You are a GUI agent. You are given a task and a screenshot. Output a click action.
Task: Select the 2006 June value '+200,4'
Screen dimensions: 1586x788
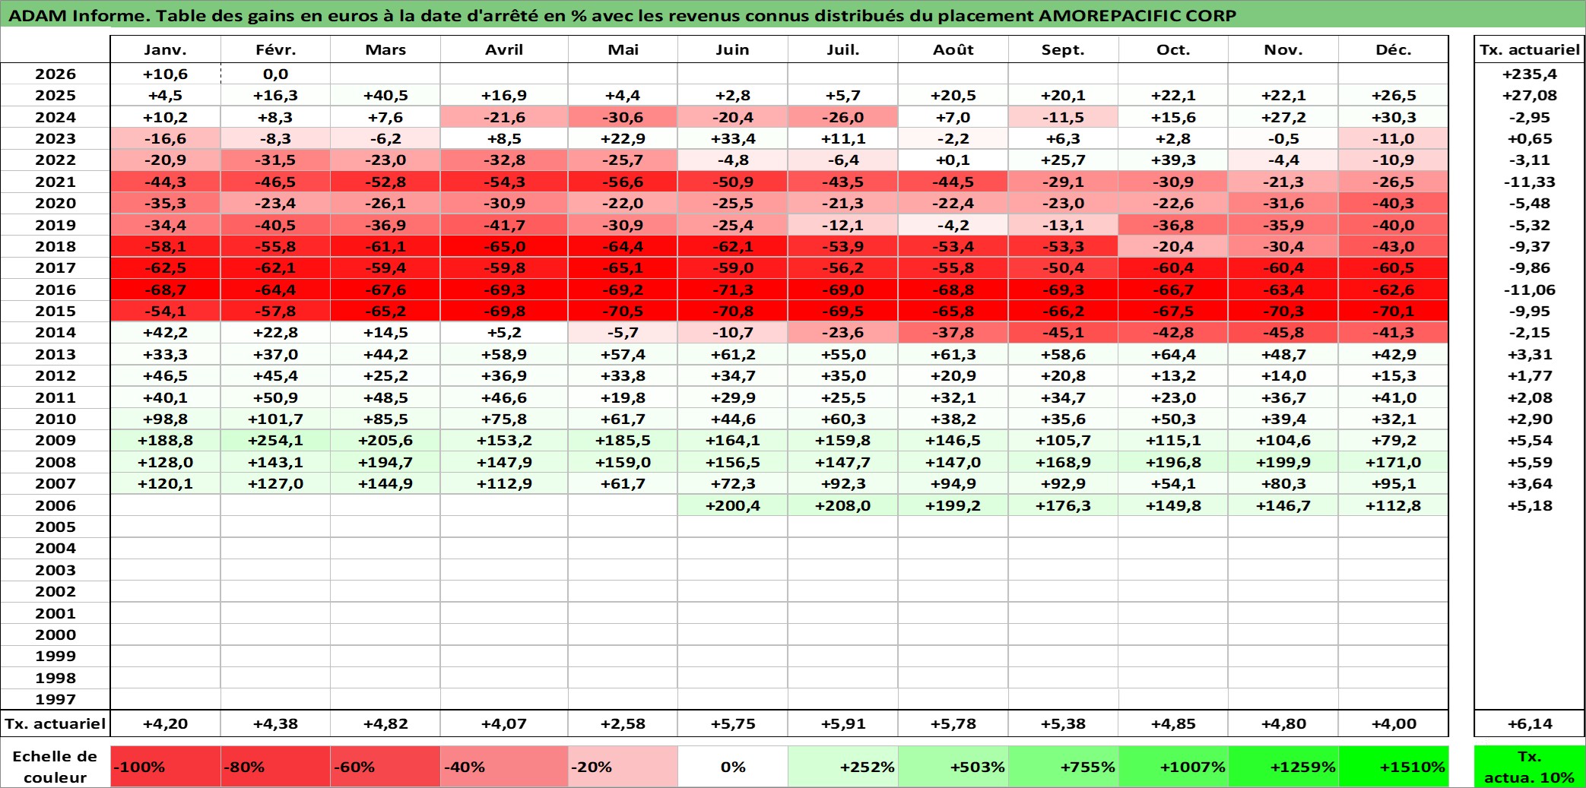[733, 505]
